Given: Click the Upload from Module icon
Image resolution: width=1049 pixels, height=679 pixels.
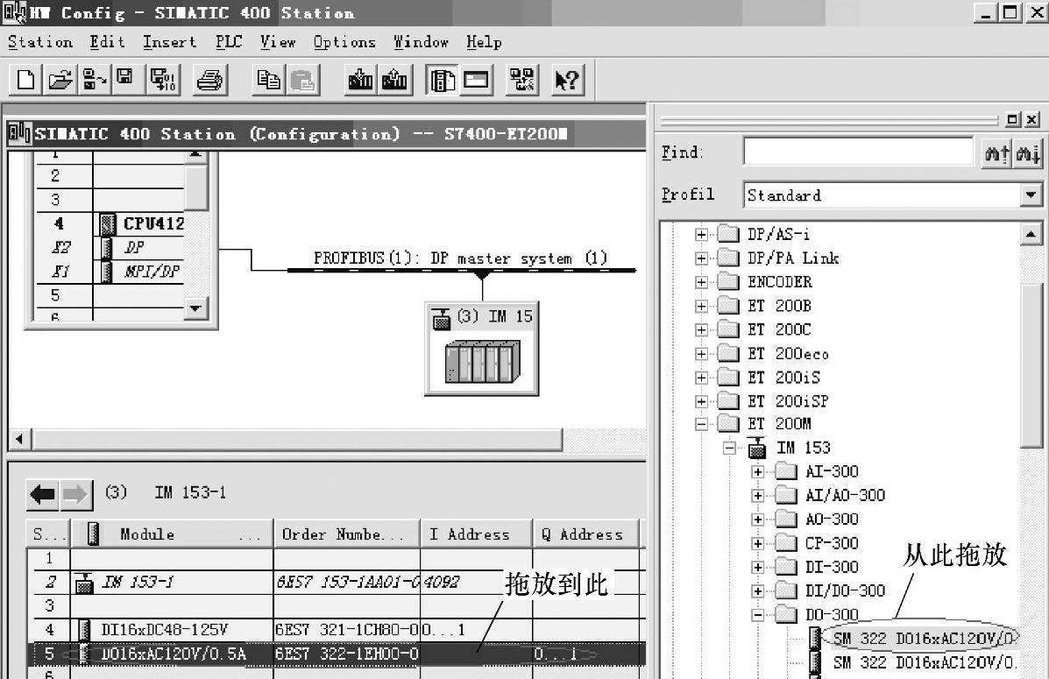Looking at the screenshot, I should 394,81.
